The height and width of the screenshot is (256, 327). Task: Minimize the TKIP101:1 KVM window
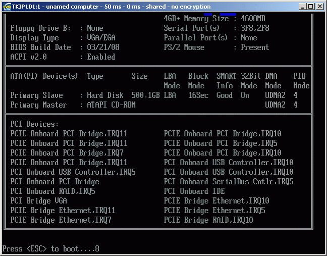(302, 7)
